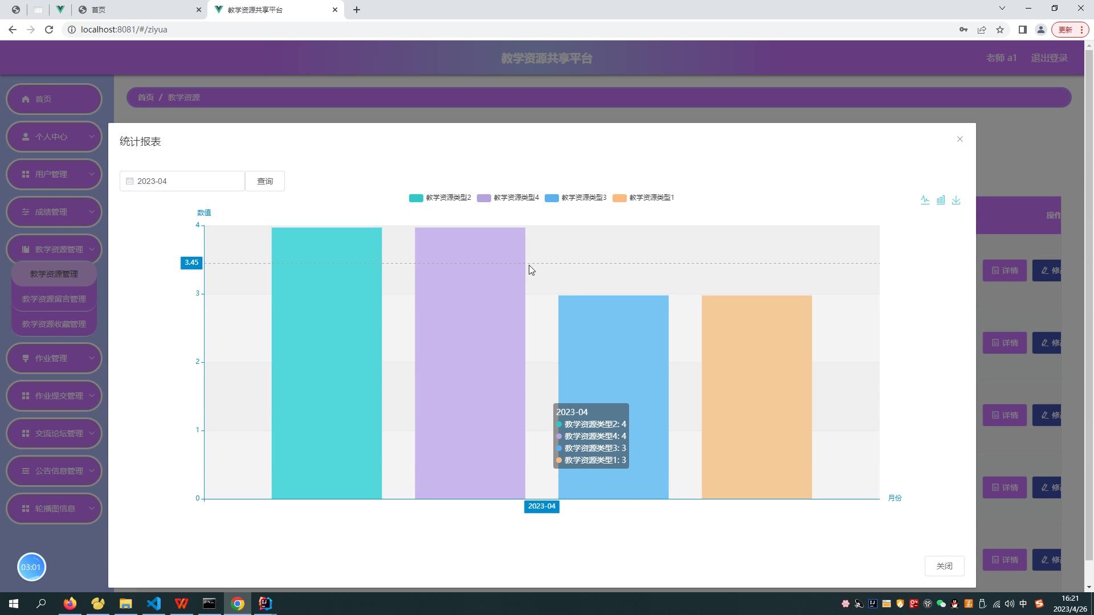1094x615 pixels.
Task: Click the 关闭 button
Action: [944, 566]
